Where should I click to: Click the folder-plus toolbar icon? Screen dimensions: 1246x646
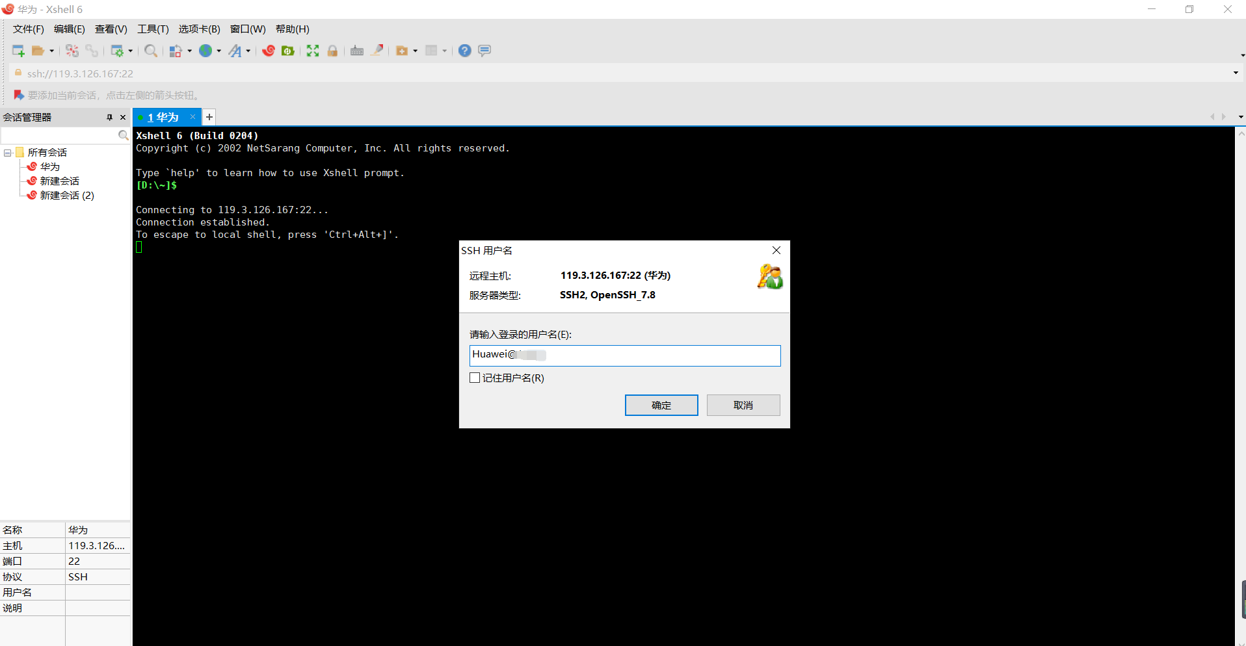coord(402,51)
